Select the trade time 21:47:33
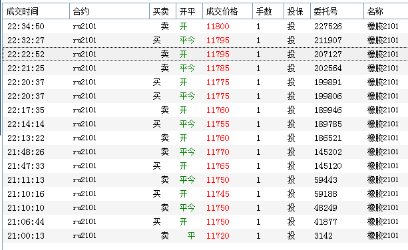This screenshot has width=408, height=250. (x=26, y=166)
